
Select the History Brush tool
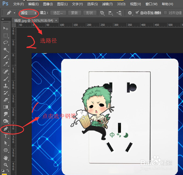pos(6,93)
